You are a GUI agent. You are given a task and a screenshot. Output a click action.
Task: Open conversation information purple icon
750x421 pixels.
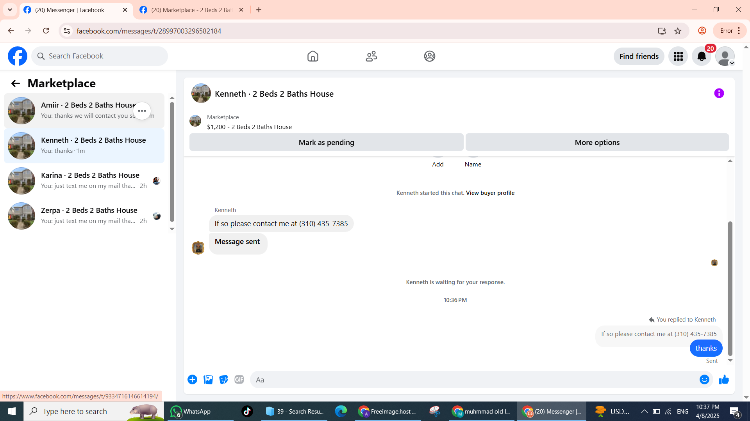coord(719,93)
